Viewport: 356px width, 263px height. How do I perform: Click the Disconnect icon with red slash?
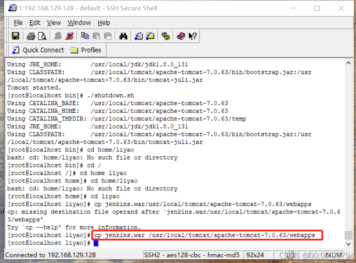(x=69, y=36)
